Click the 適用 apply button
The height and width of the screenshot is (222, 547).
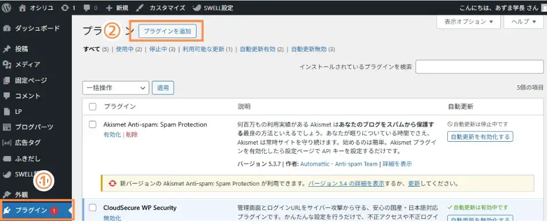163,88
